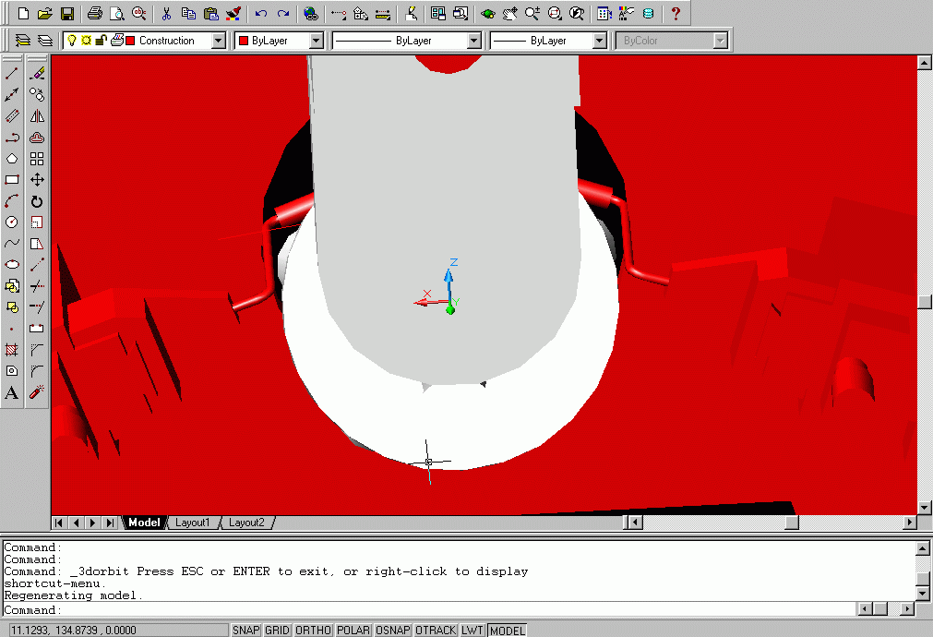
Task: Activate the Pan Realtime icon
Action: click(x=510, y=14)
